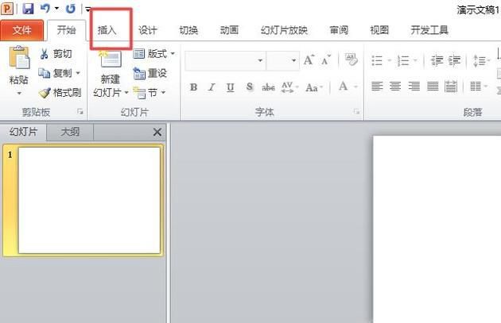Open the font color picker arrow
The height and width of the screenshot is (323, 501).
[355, 87]
